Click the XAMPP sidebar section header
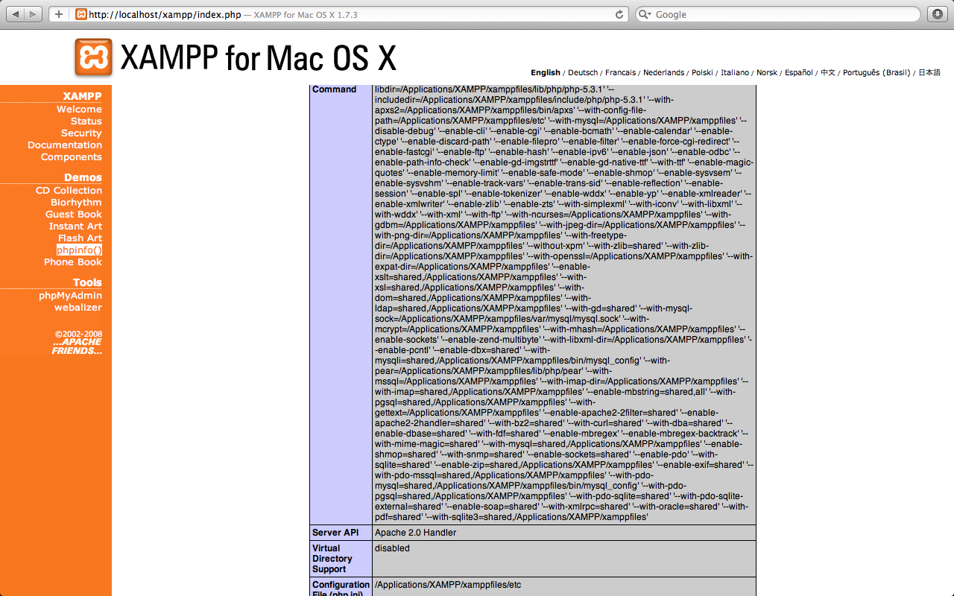The height and width of the screenshot is (596, 954). 82,96
